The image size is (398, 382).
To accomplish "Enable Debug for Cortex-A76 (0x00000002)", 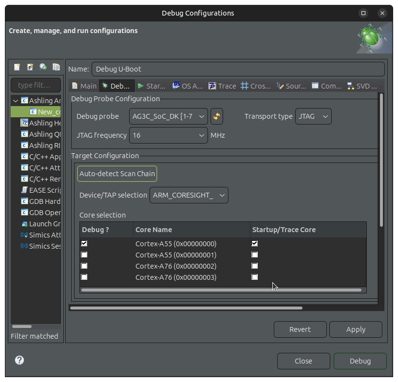I will [85, 266].
